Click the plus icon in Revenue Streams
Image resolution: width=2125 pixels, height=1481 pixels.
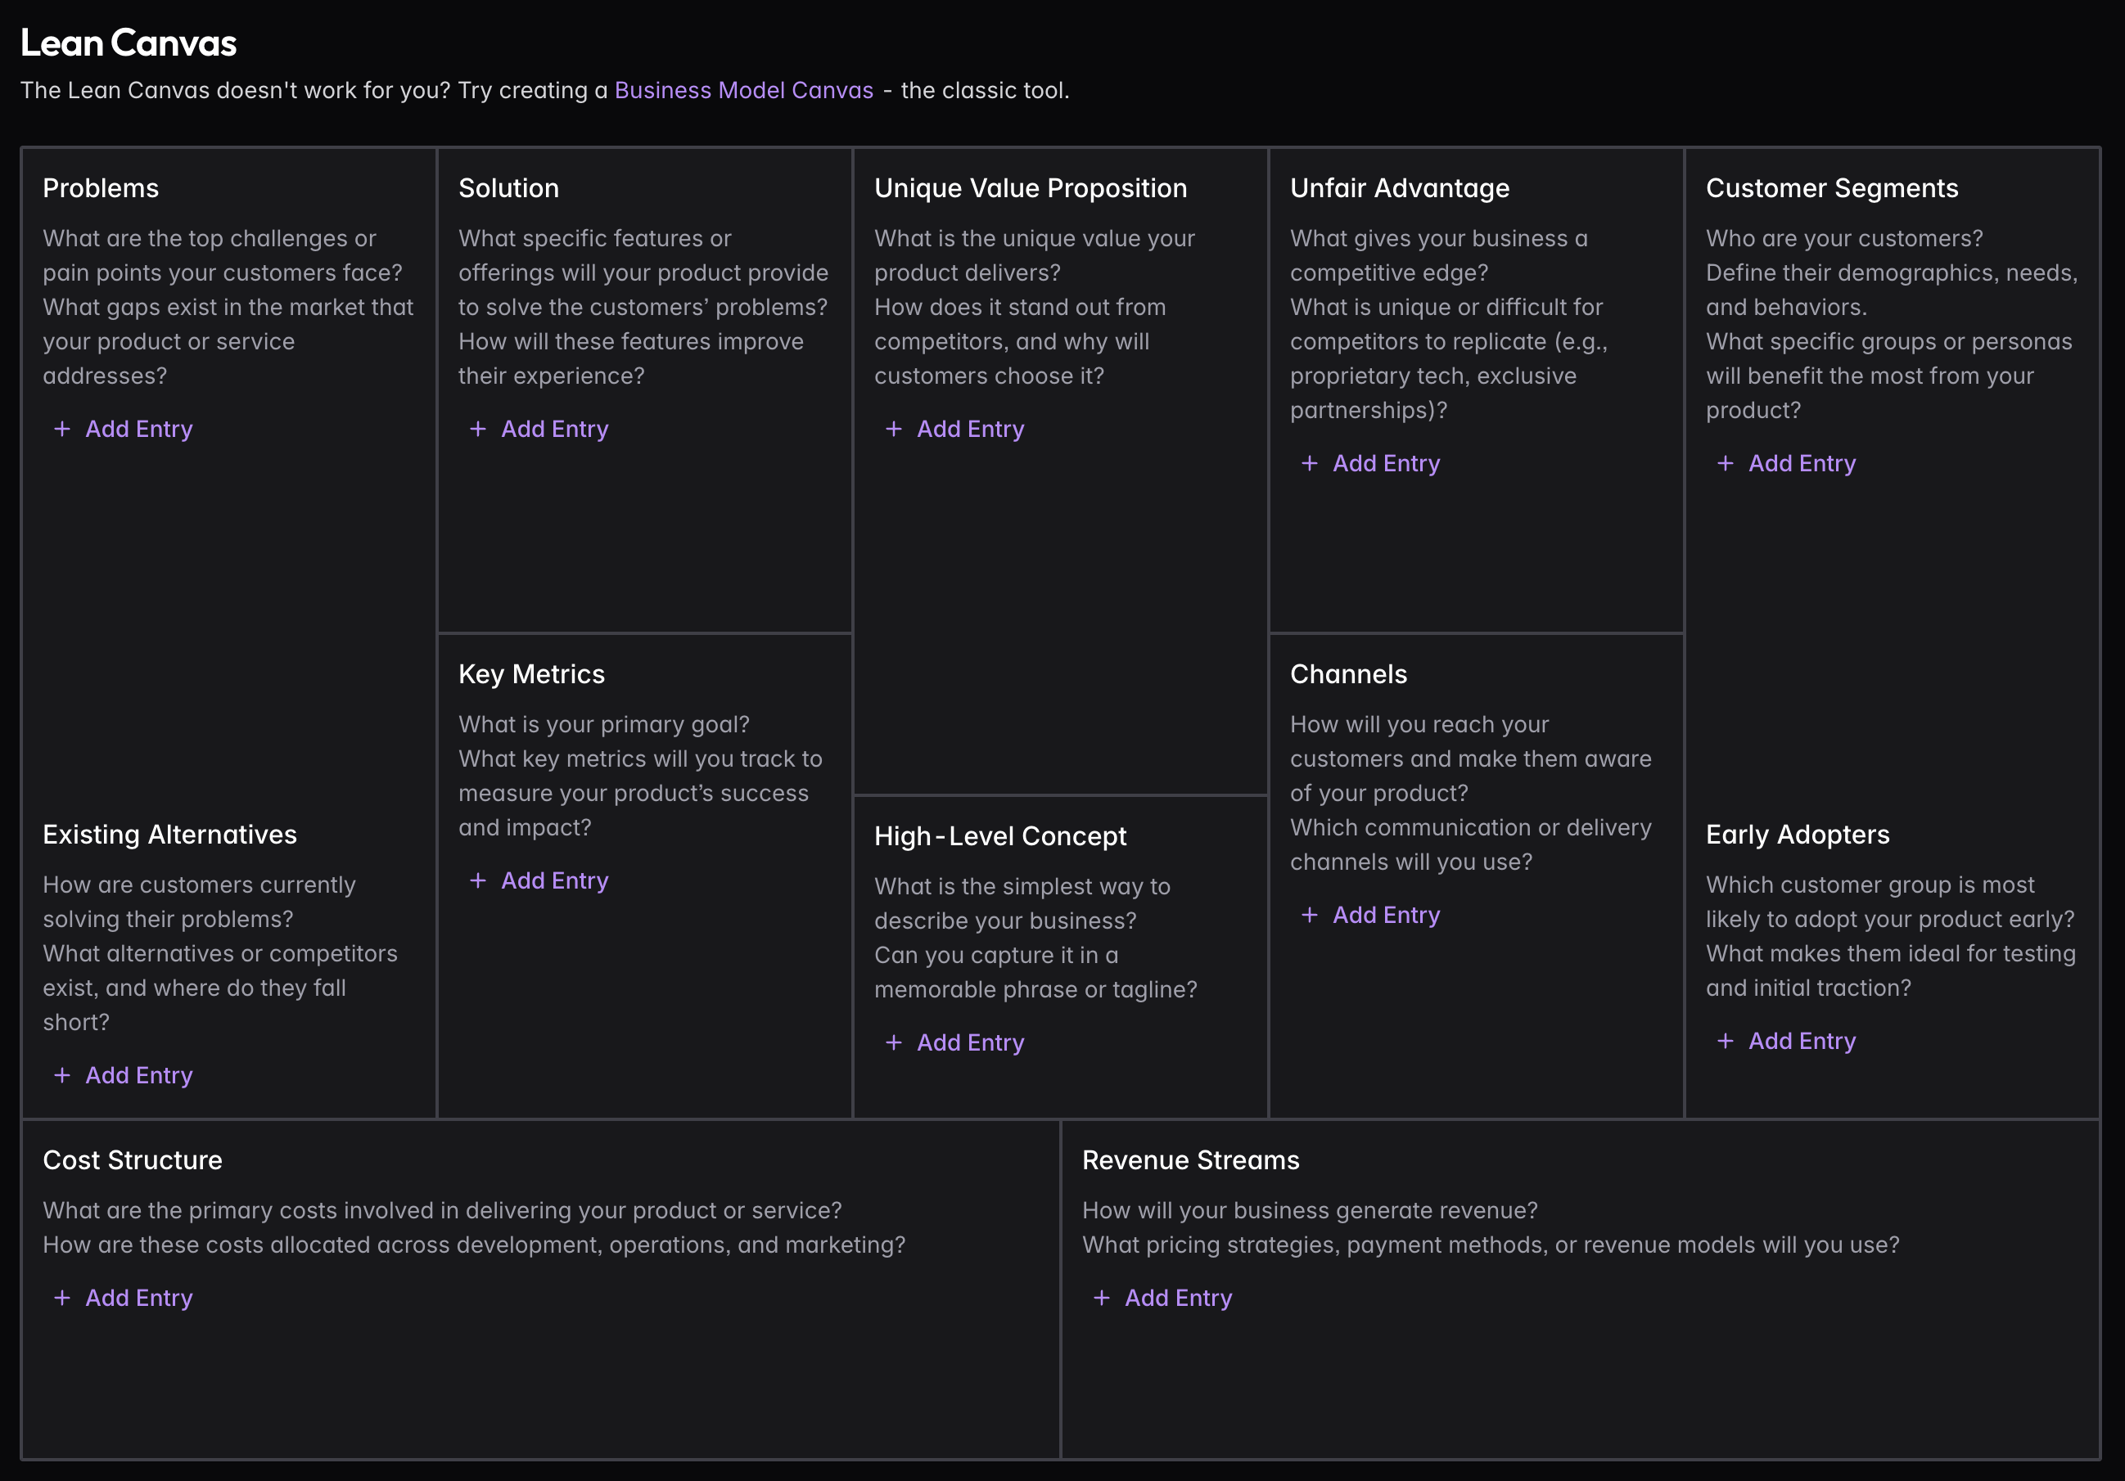[x=1101, y=1297]
